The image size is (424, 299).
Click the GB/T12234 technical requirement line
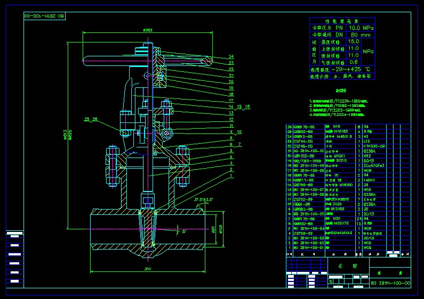339,100
